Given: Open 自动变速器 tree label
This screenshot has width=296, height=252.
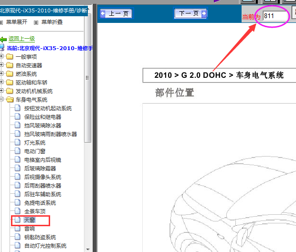Looking at the screenshot, I should (x=29, y=65).
